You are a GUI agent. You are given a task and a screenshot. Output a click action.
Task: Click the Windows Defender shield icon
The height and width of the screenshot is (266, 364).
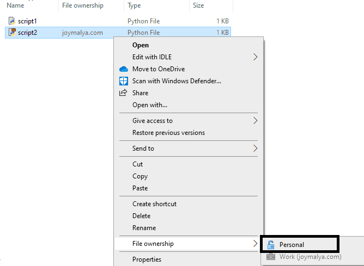click(124, 81)
